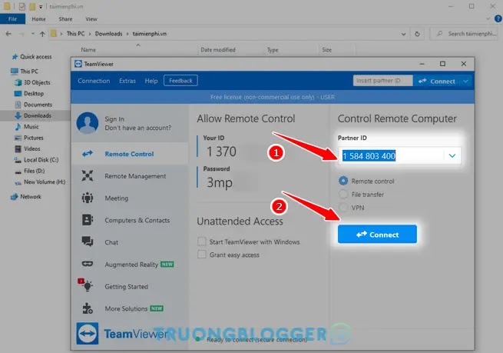The height and width of the screenshot is (353, 503).
Task: Switch to Share tab in Explorer
Action: click(x=65, y=19)
